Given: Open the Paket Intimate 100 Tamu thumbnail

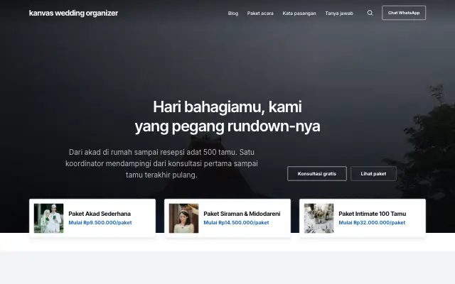Looking at the screenshot, I should (x=319, y=218).
